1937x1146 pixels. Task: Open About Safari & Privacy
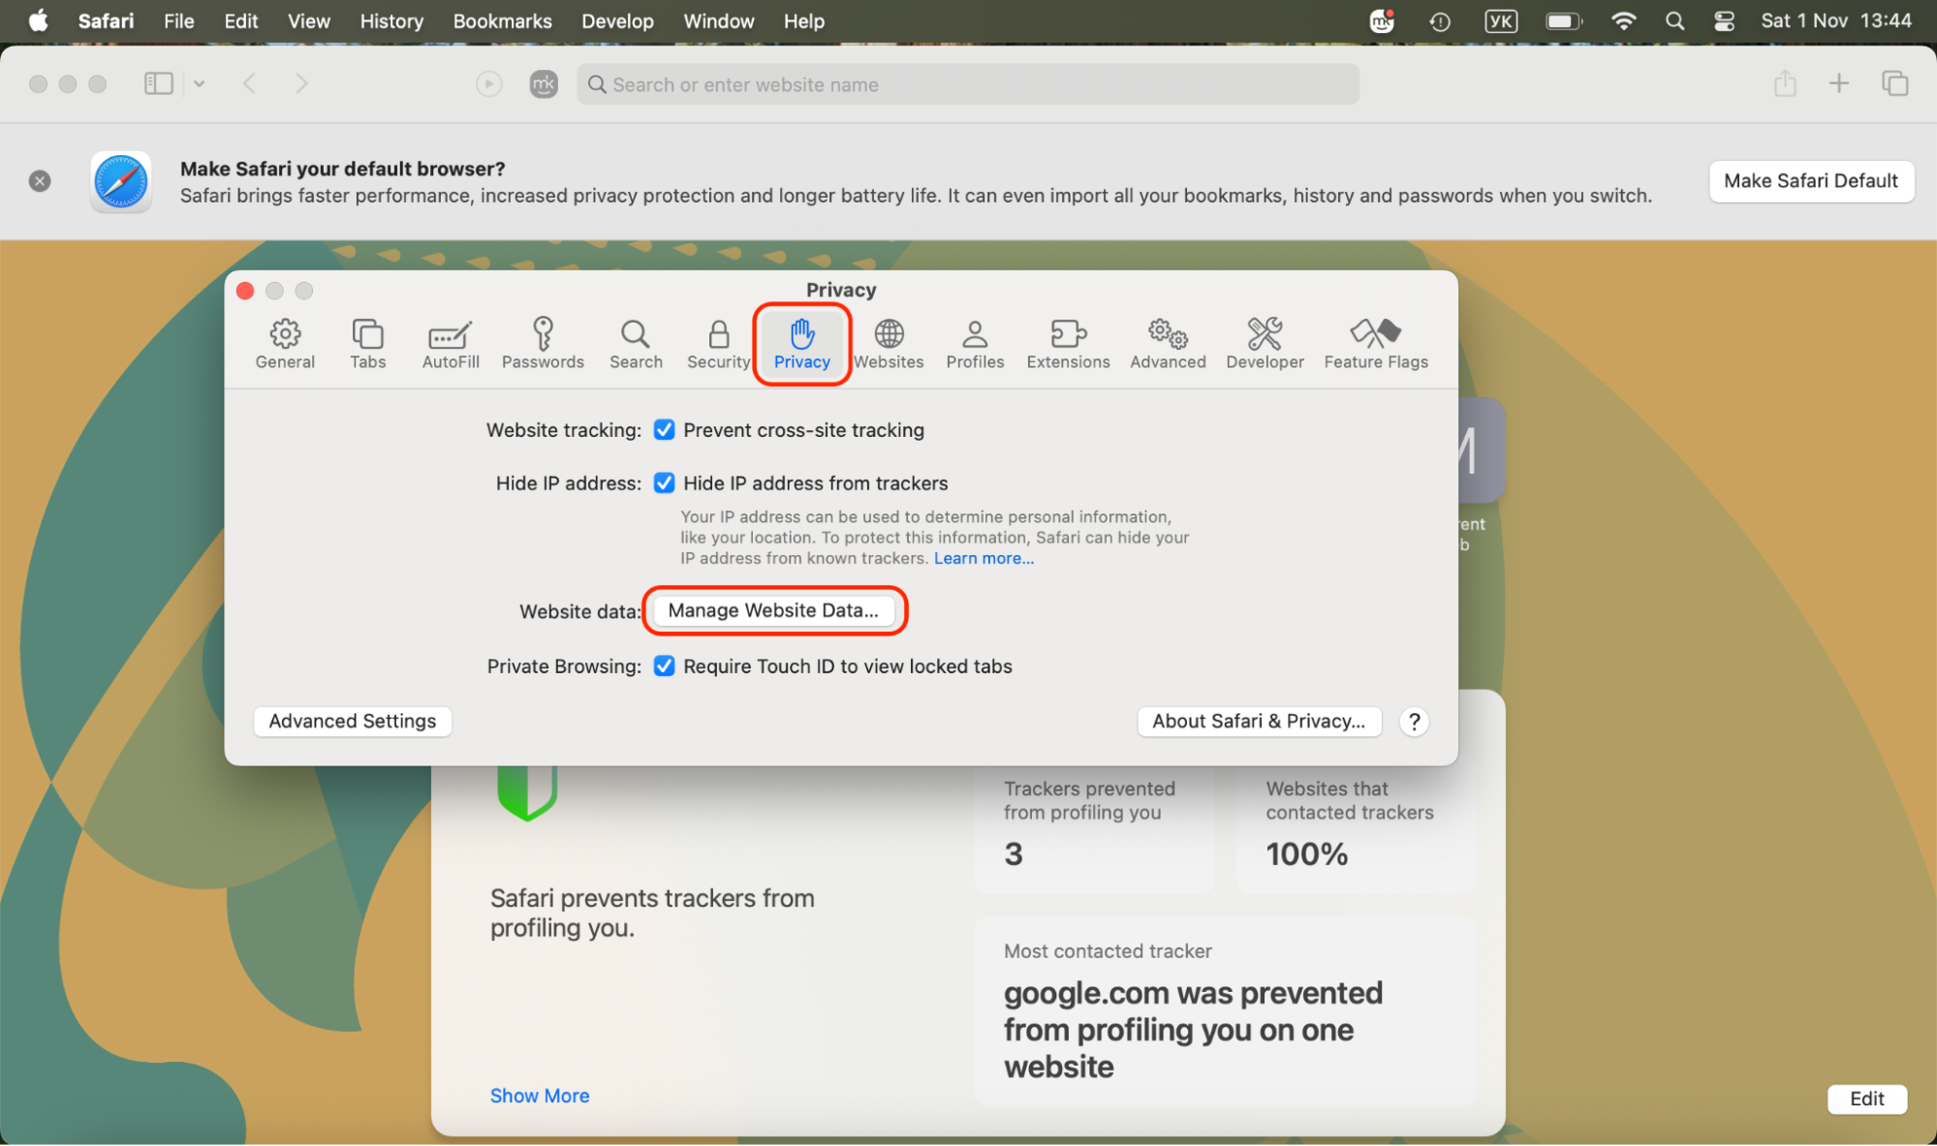[x=1258, y=721]
